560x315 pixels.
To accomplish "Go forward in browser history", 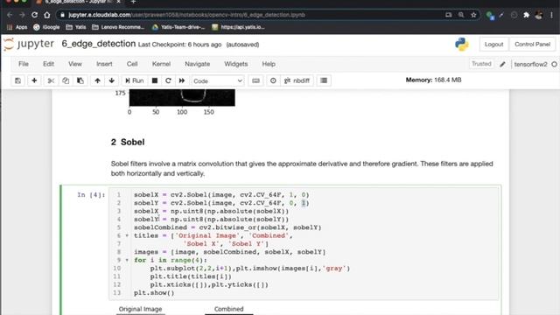I will (x=22, y=15).
